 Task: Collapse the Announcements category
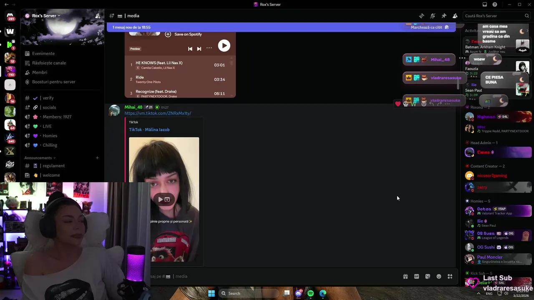tap(40, 158)
